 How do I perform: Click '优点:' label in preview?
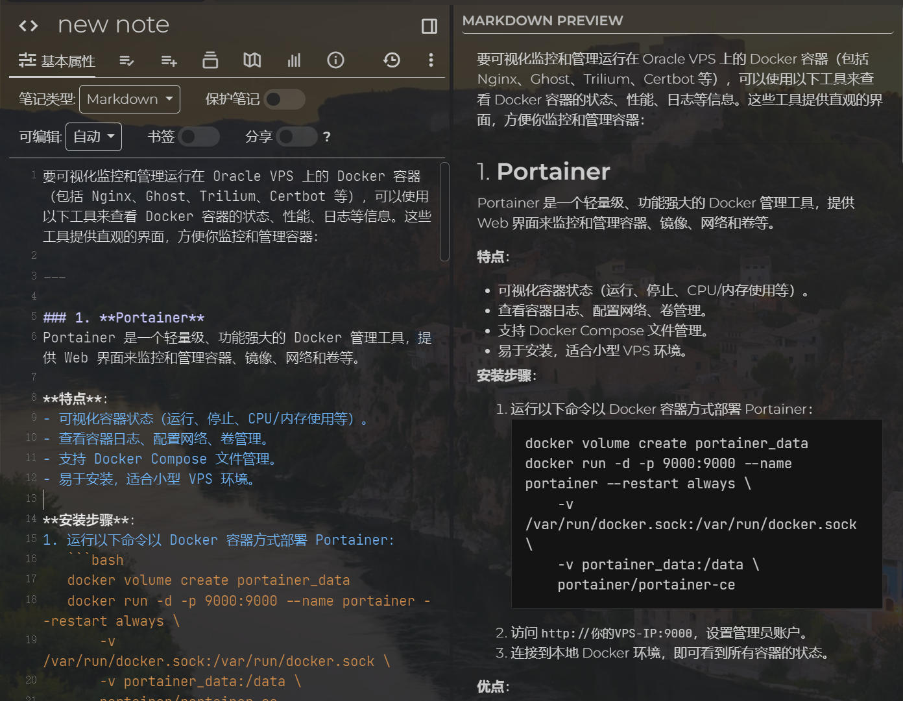pos(493,687)
